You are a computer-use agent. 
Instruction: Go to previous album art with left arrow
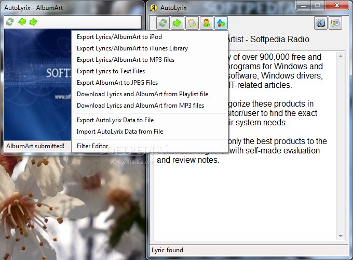click(22, 22)
